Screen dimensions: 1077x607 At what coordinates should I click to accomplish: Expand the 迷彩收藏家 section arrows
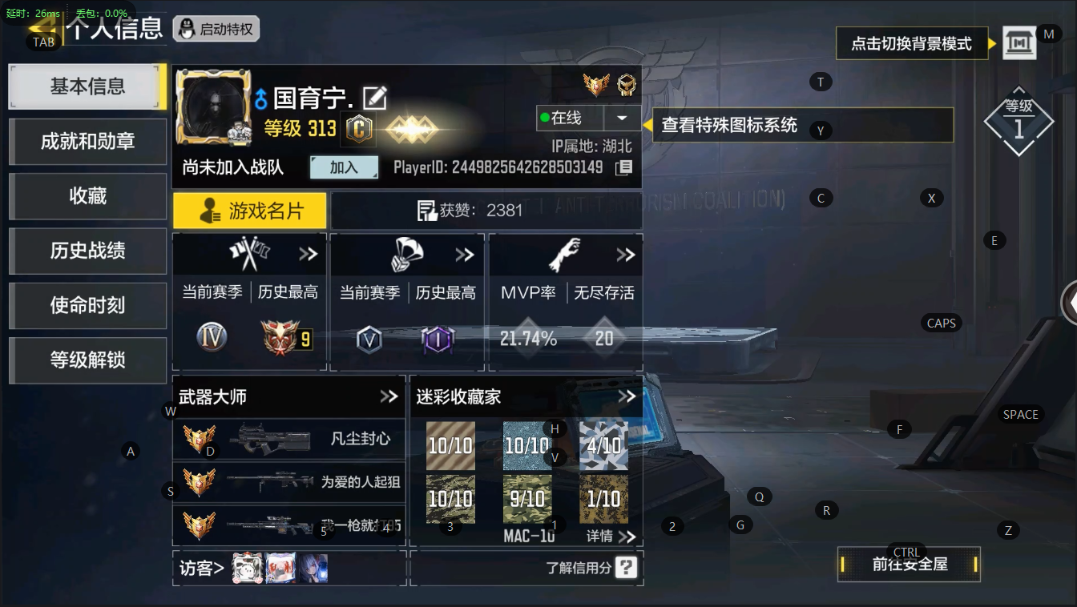tap(627, 396)
